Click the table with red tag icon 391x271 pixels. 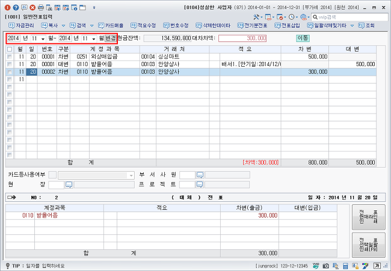tap(268, 17)
